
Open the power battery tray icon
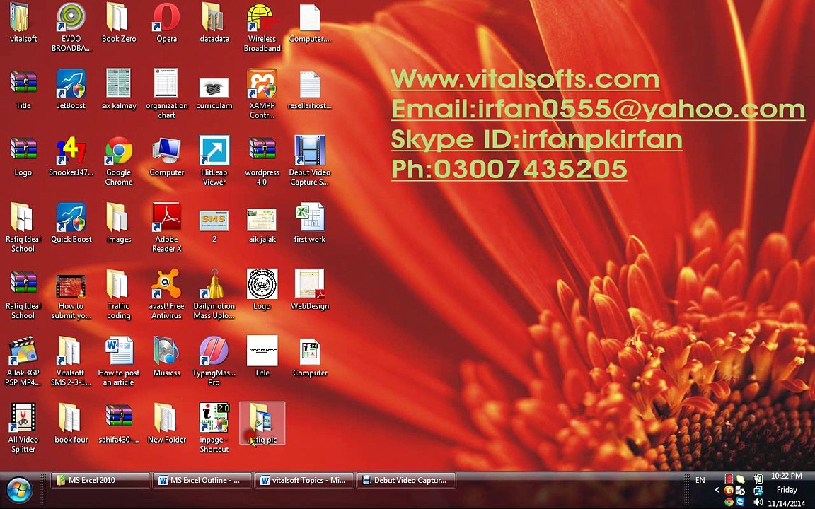(x=758, y=478)
